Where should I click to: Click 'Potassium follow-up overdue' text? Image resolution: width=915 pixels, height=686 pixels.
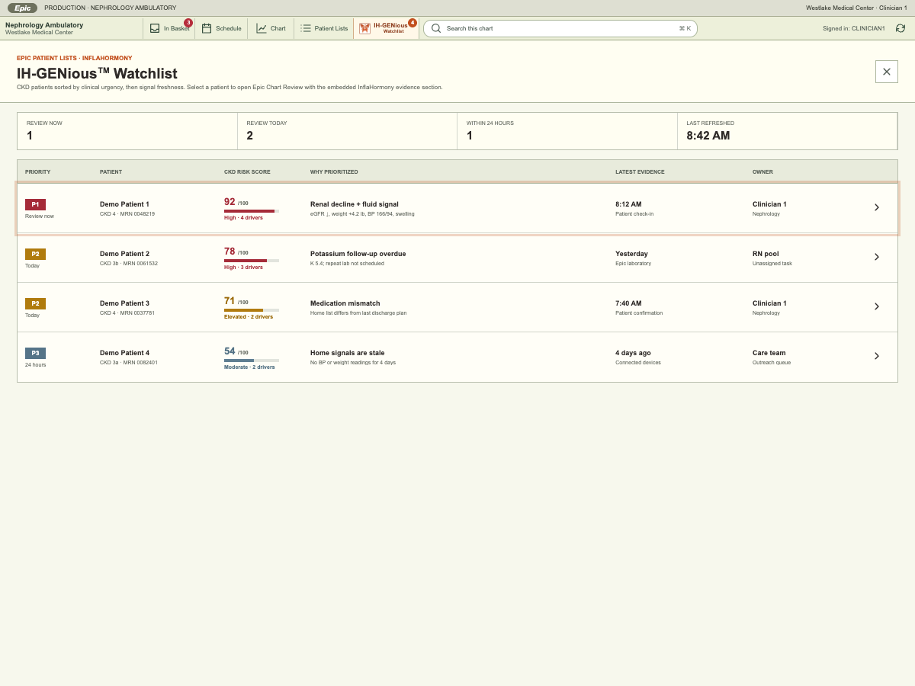358,254
